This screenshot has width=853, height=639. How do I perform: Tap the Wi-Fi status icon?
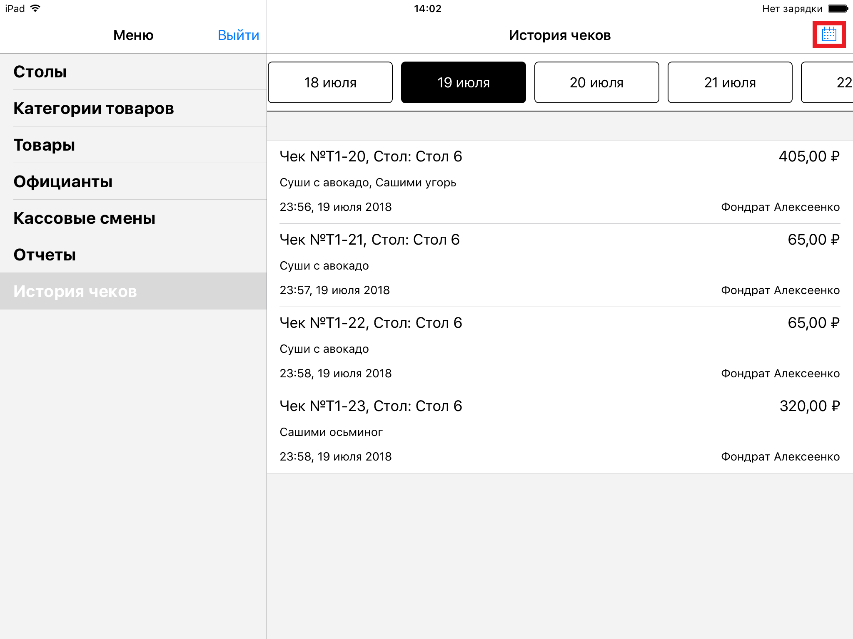point(36,8)
